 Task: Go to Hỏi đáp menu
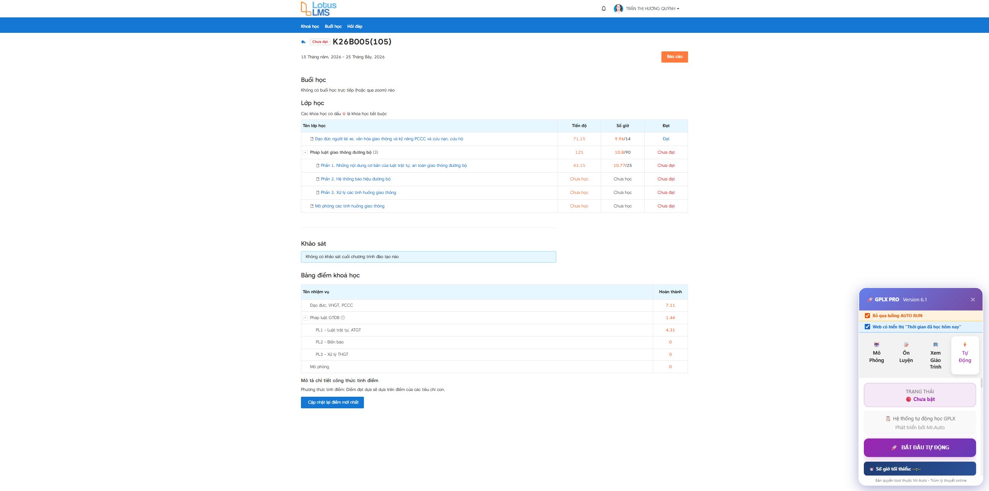tap(355, 26)
